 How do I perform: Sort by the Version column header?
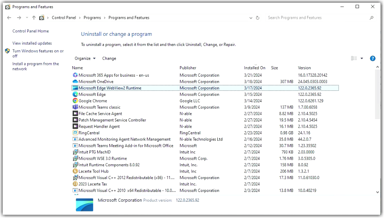coord(304,68)
